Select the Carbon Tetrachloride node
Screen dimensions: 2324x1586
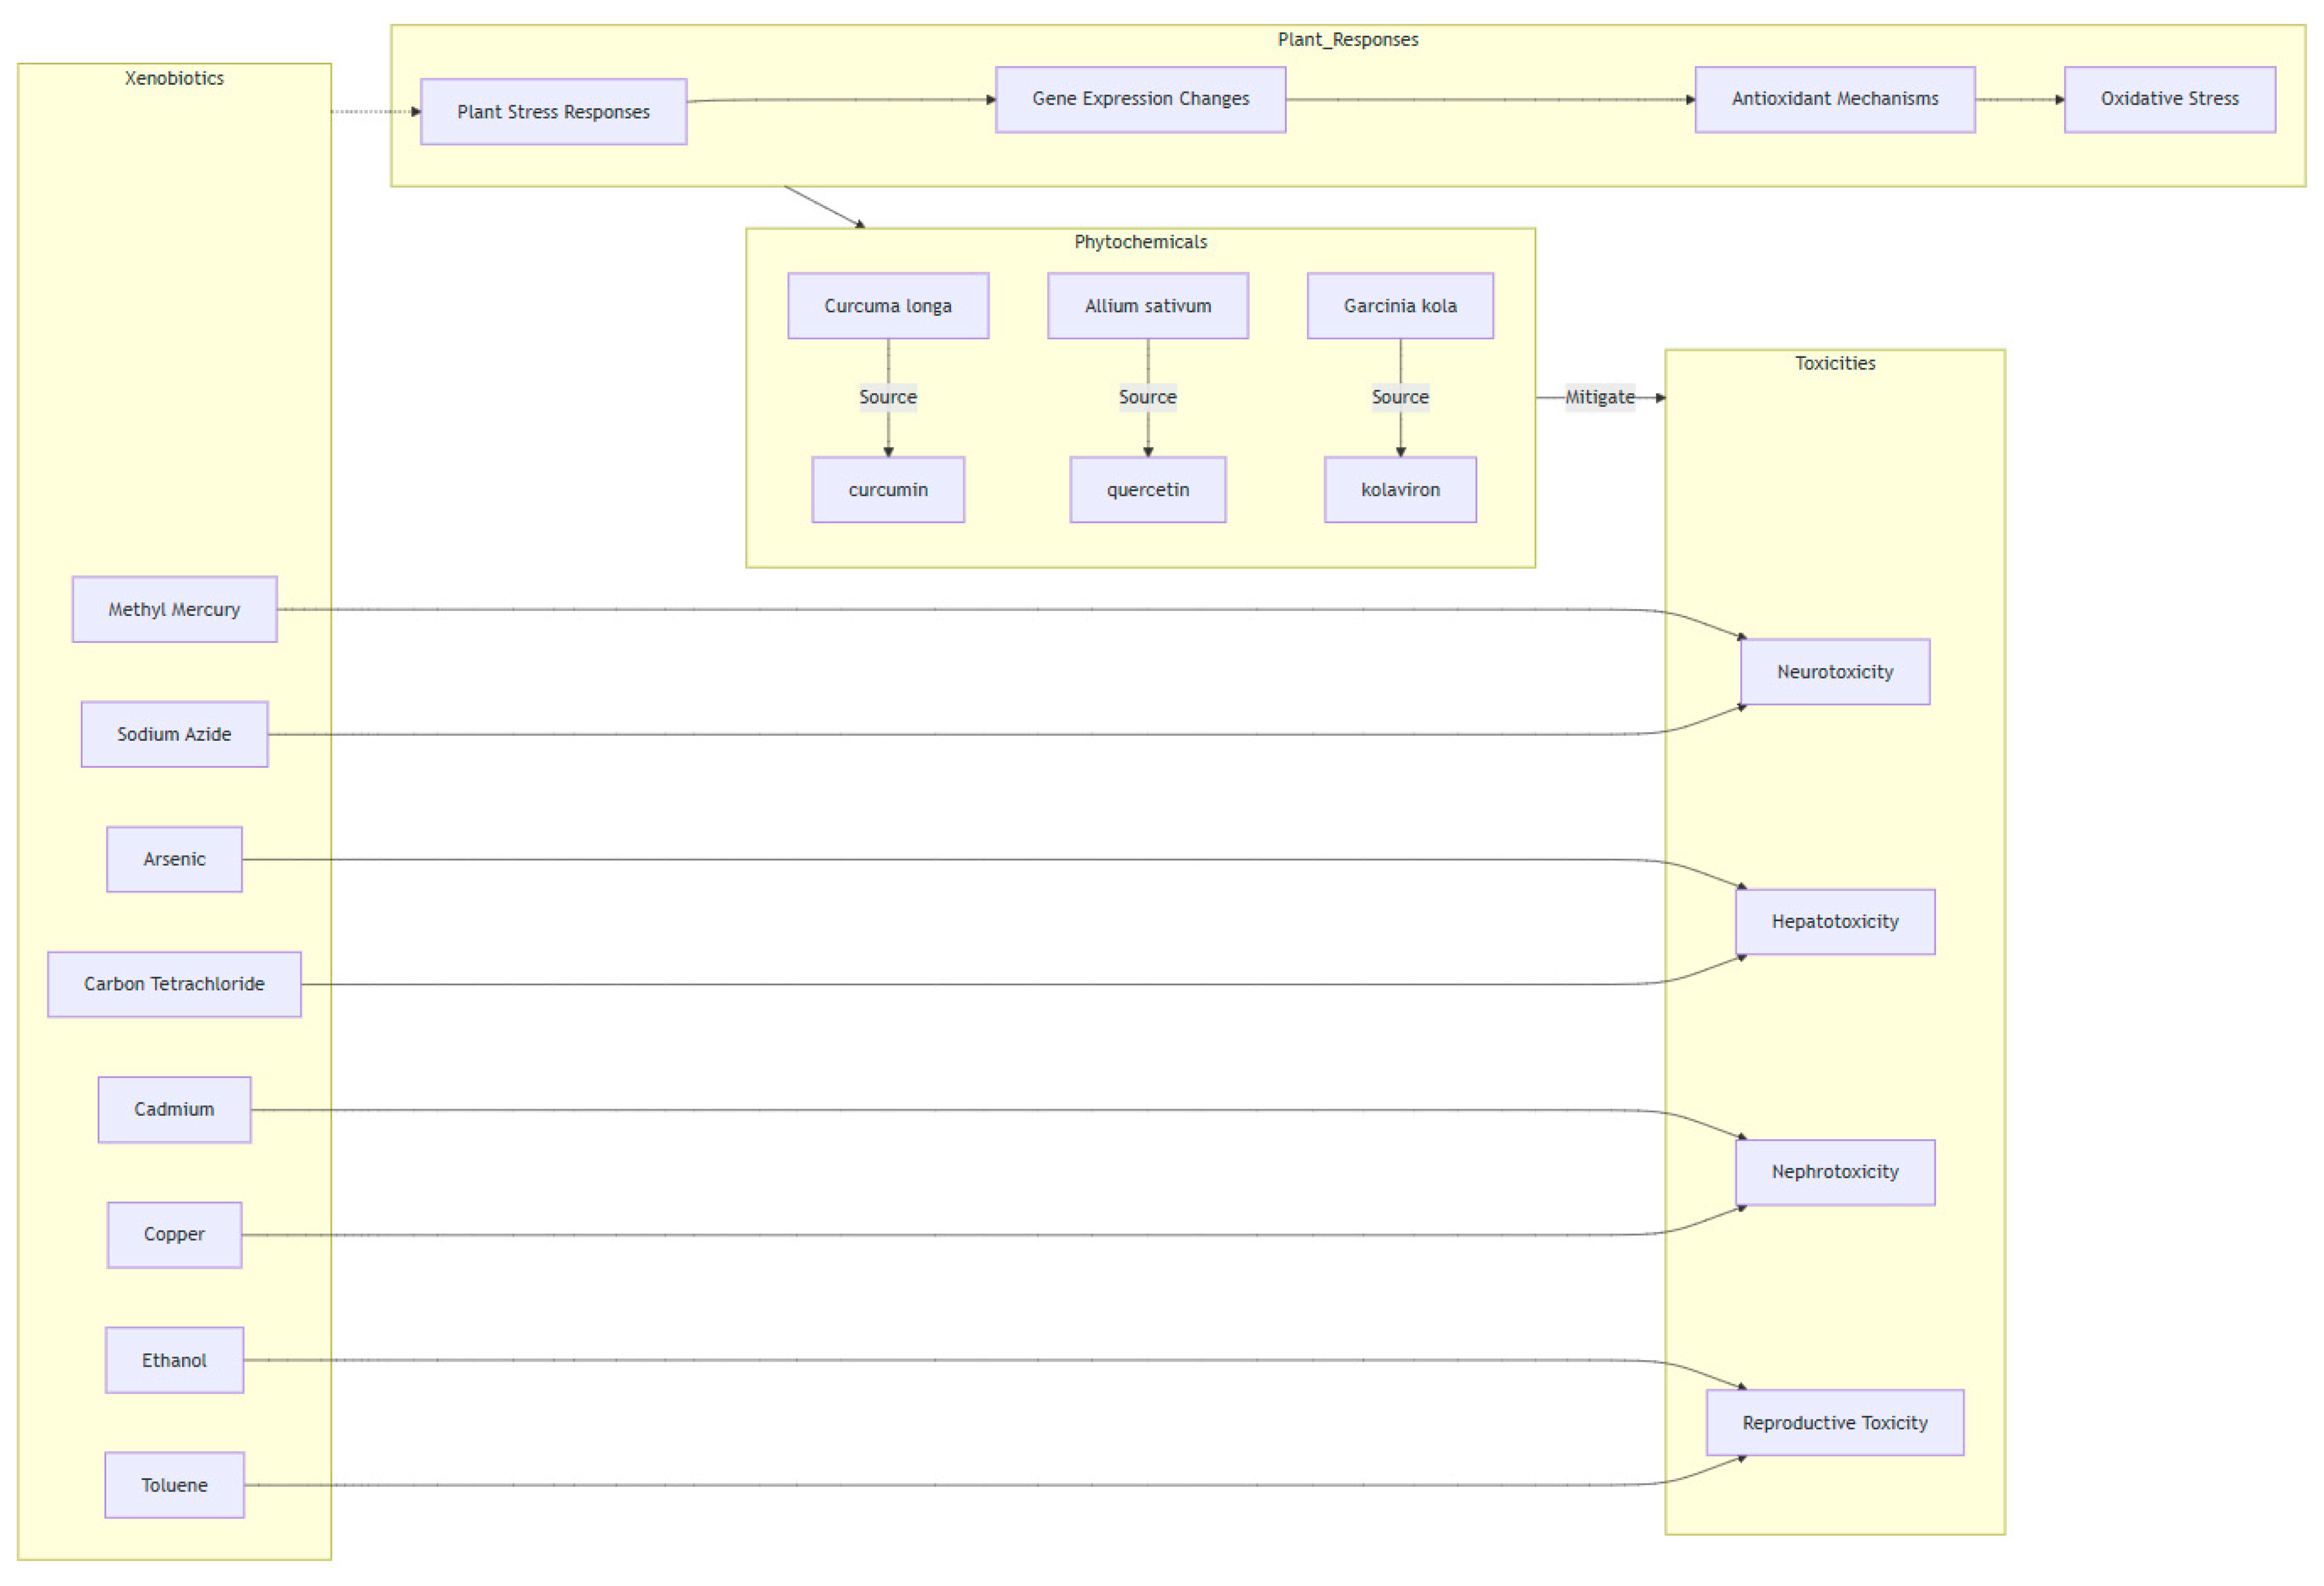click(174, 984)
